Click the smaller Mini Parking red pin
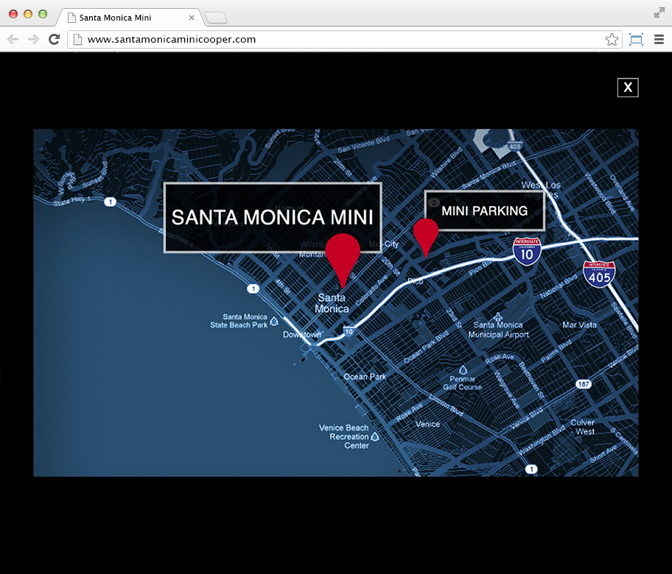The image size is (672, 574). click(x=426, y=237)
